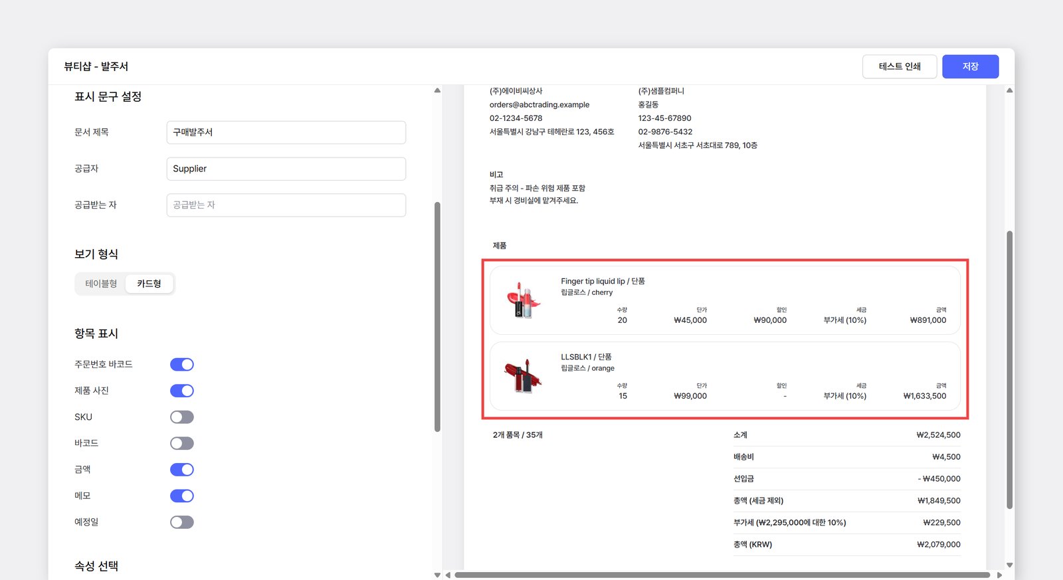The width and height of the screenshot is (1063, 580).
Task: Turn on the 바코드 switch
Action: pos(181,443)
